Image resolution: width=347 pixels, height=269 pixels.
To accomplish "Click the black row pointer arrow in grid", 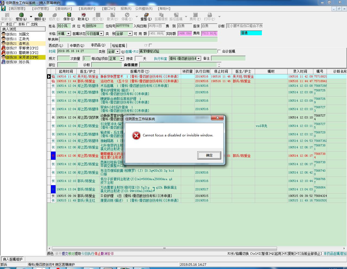I will pos(49,77).
